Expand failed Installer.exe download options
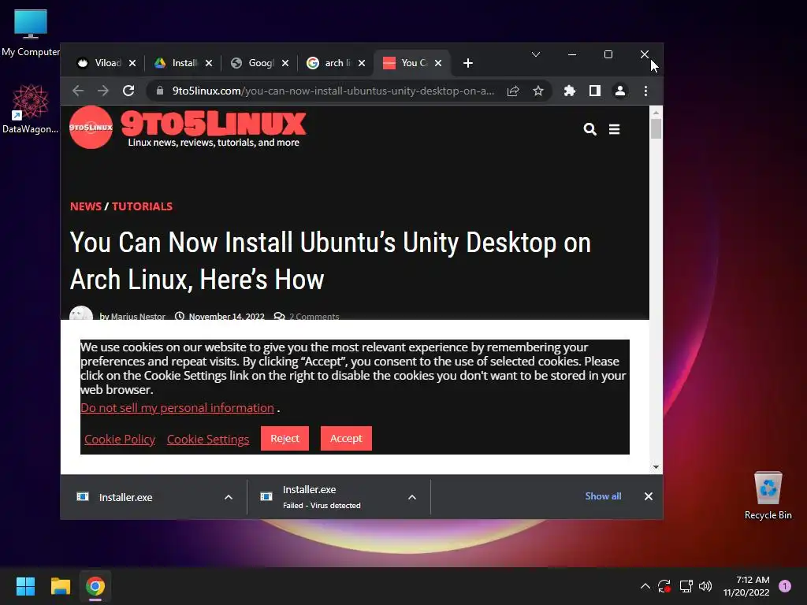This screenshot has height=605, width=807. (x=411, y=498)
